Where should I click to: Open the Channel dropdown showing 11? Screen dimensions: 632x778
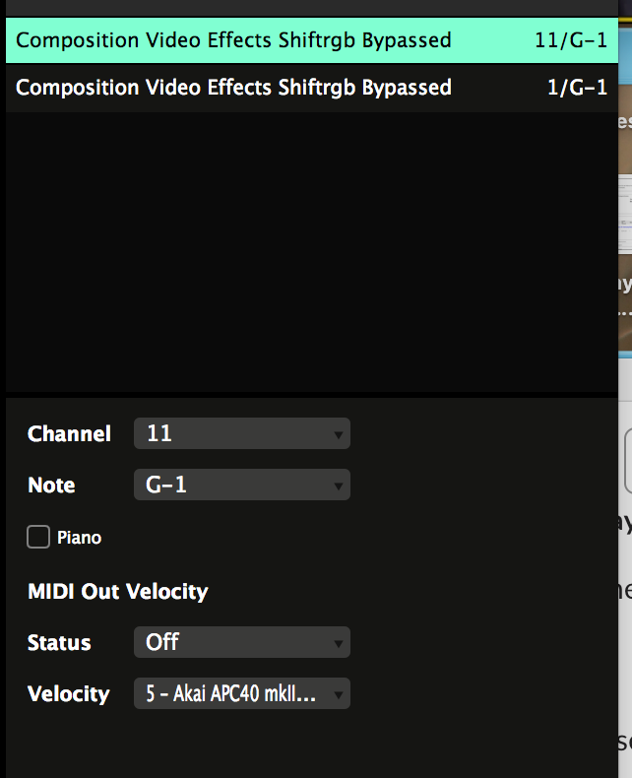(241, 433)
